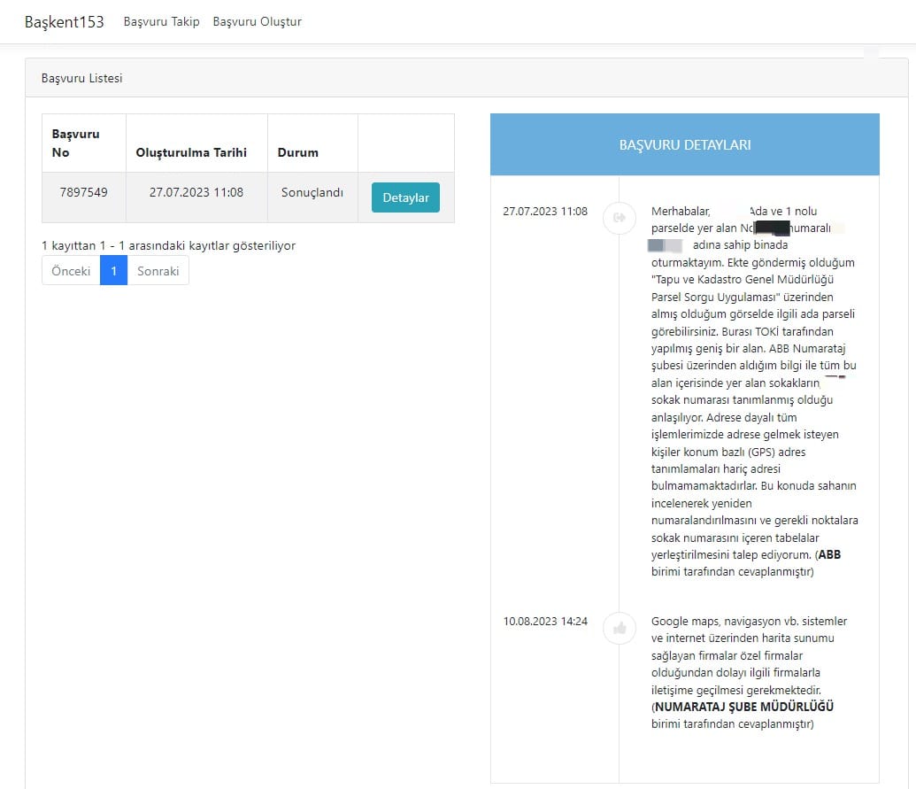Click the message starting with Merhabalar

tap(754, 391)
